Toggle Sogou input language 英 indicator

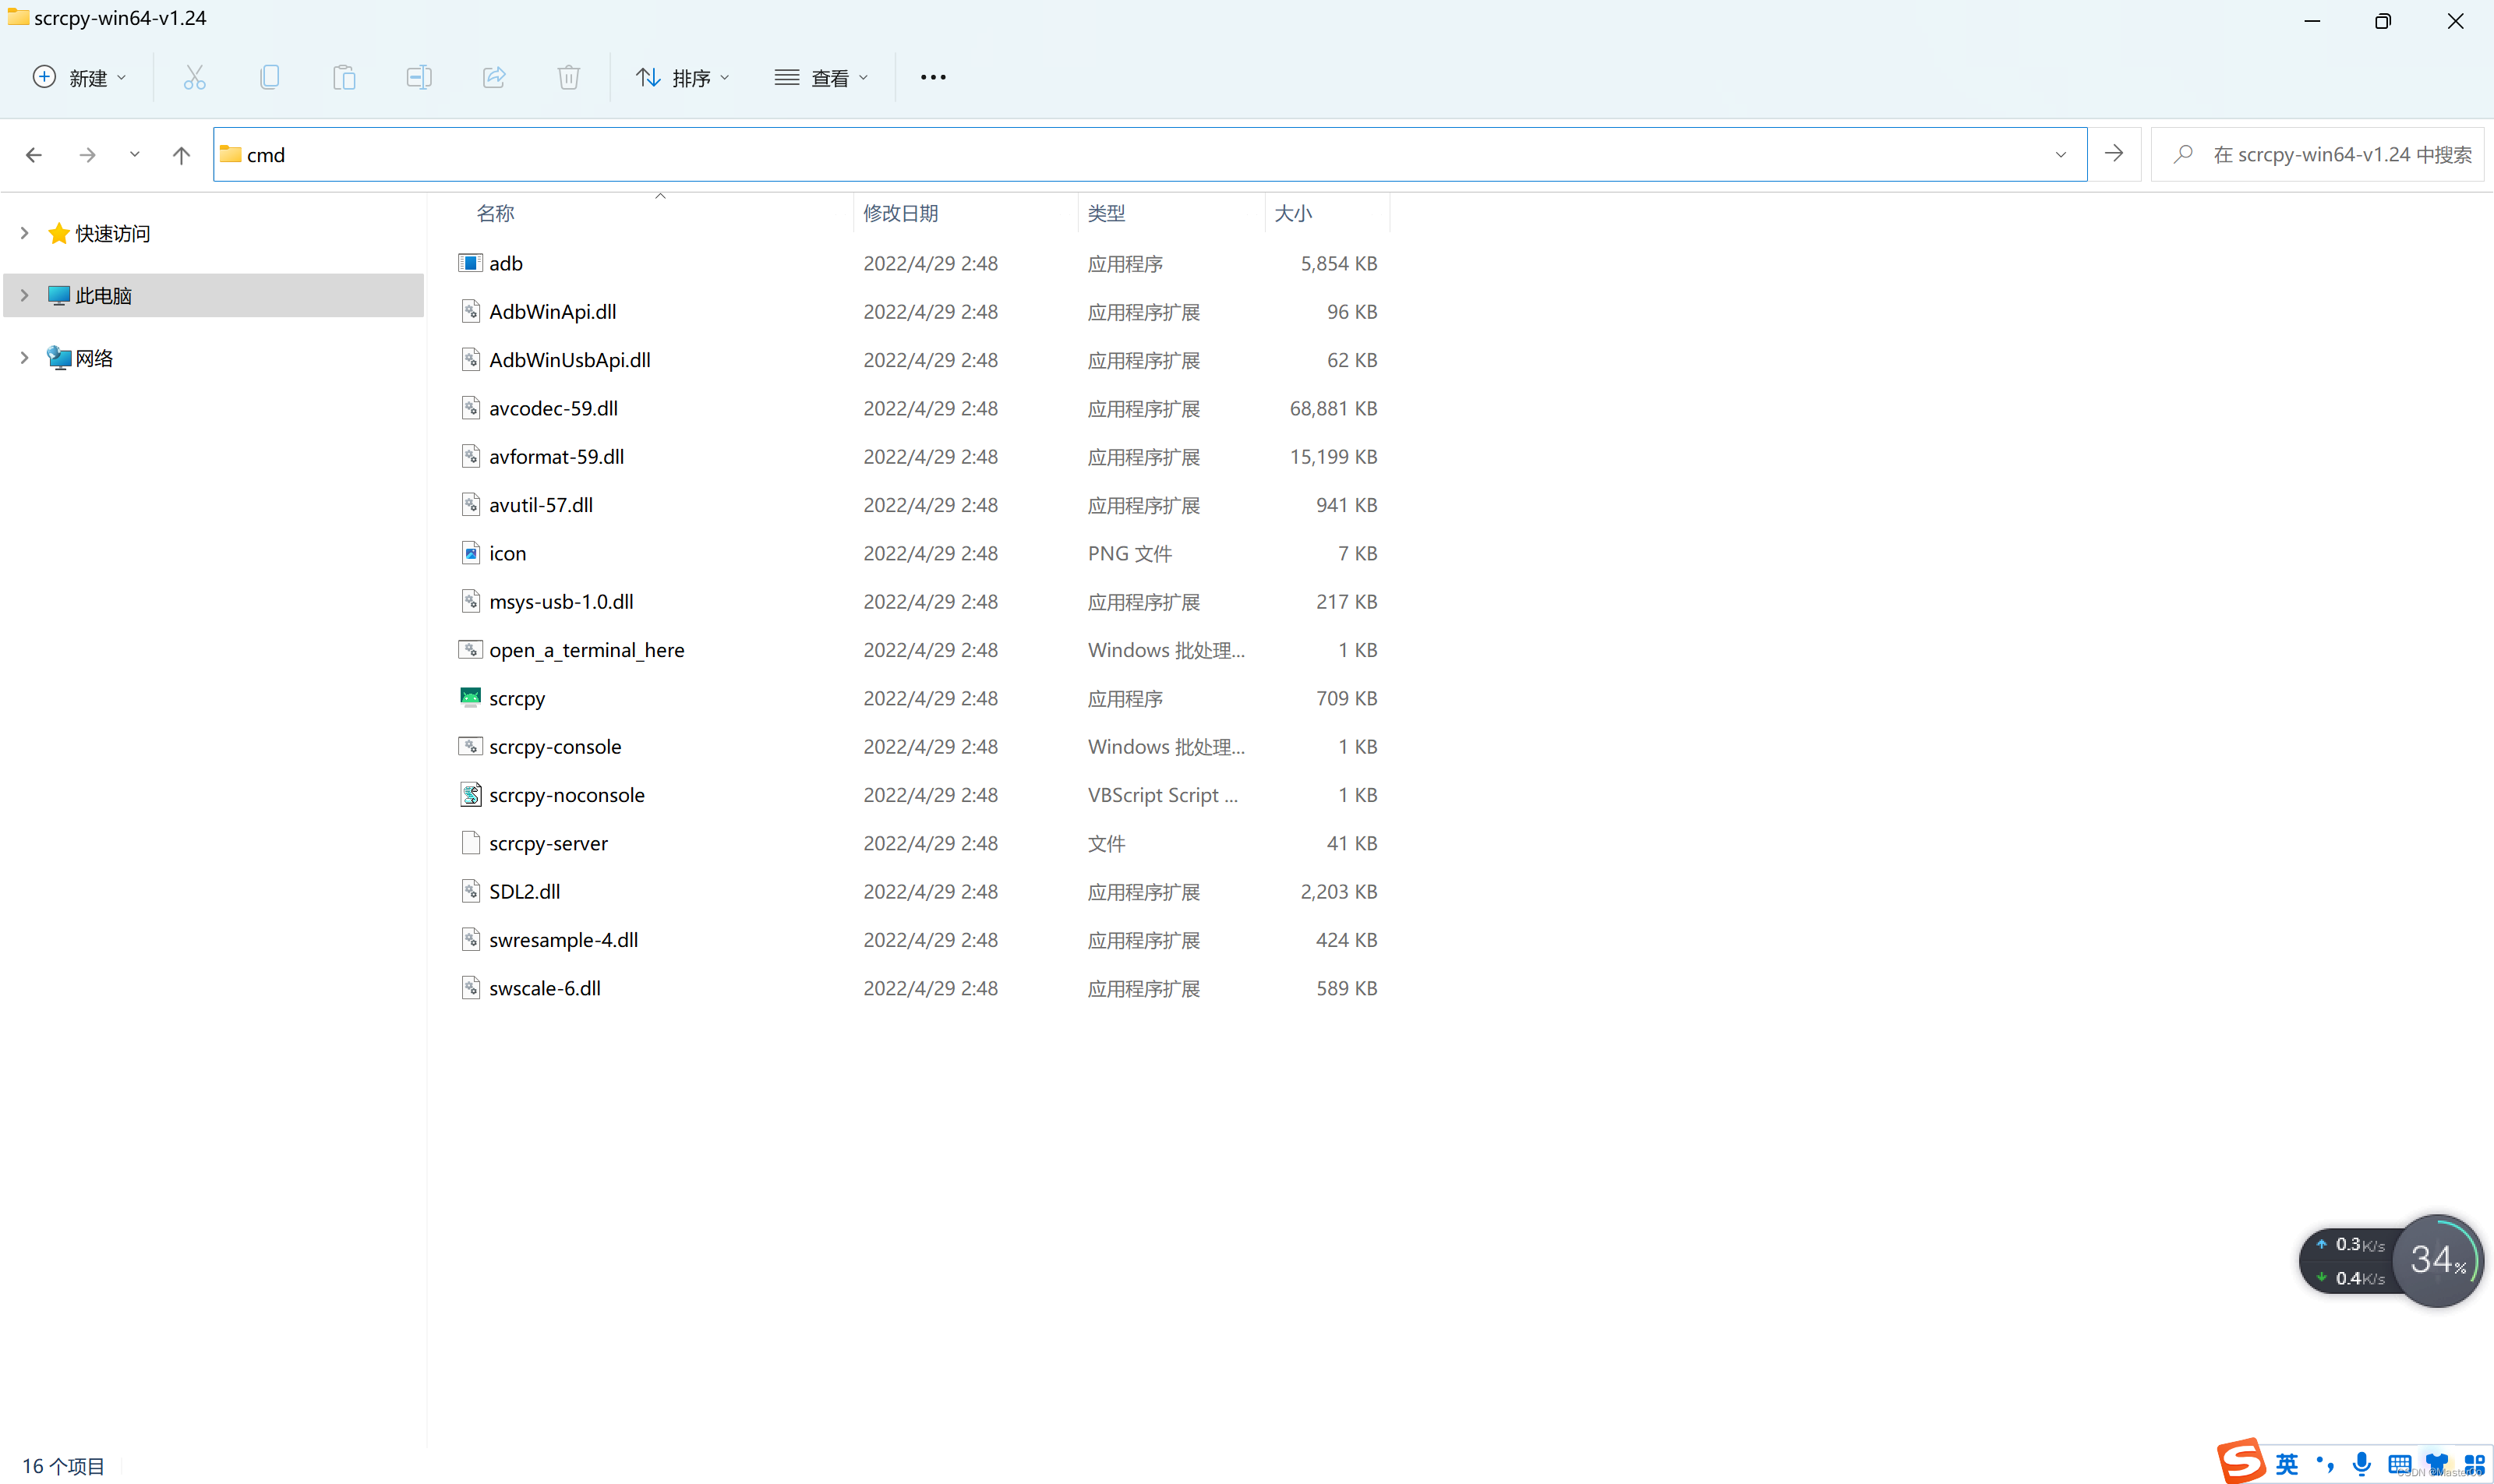(x=2286, y=1464)
